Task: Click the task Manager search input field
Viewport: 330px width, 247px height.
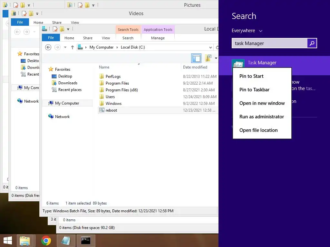Action: pos(270,43)
